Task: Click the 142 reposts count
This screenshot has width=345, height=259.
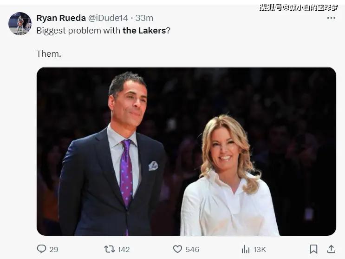Action: coord(124,250)
